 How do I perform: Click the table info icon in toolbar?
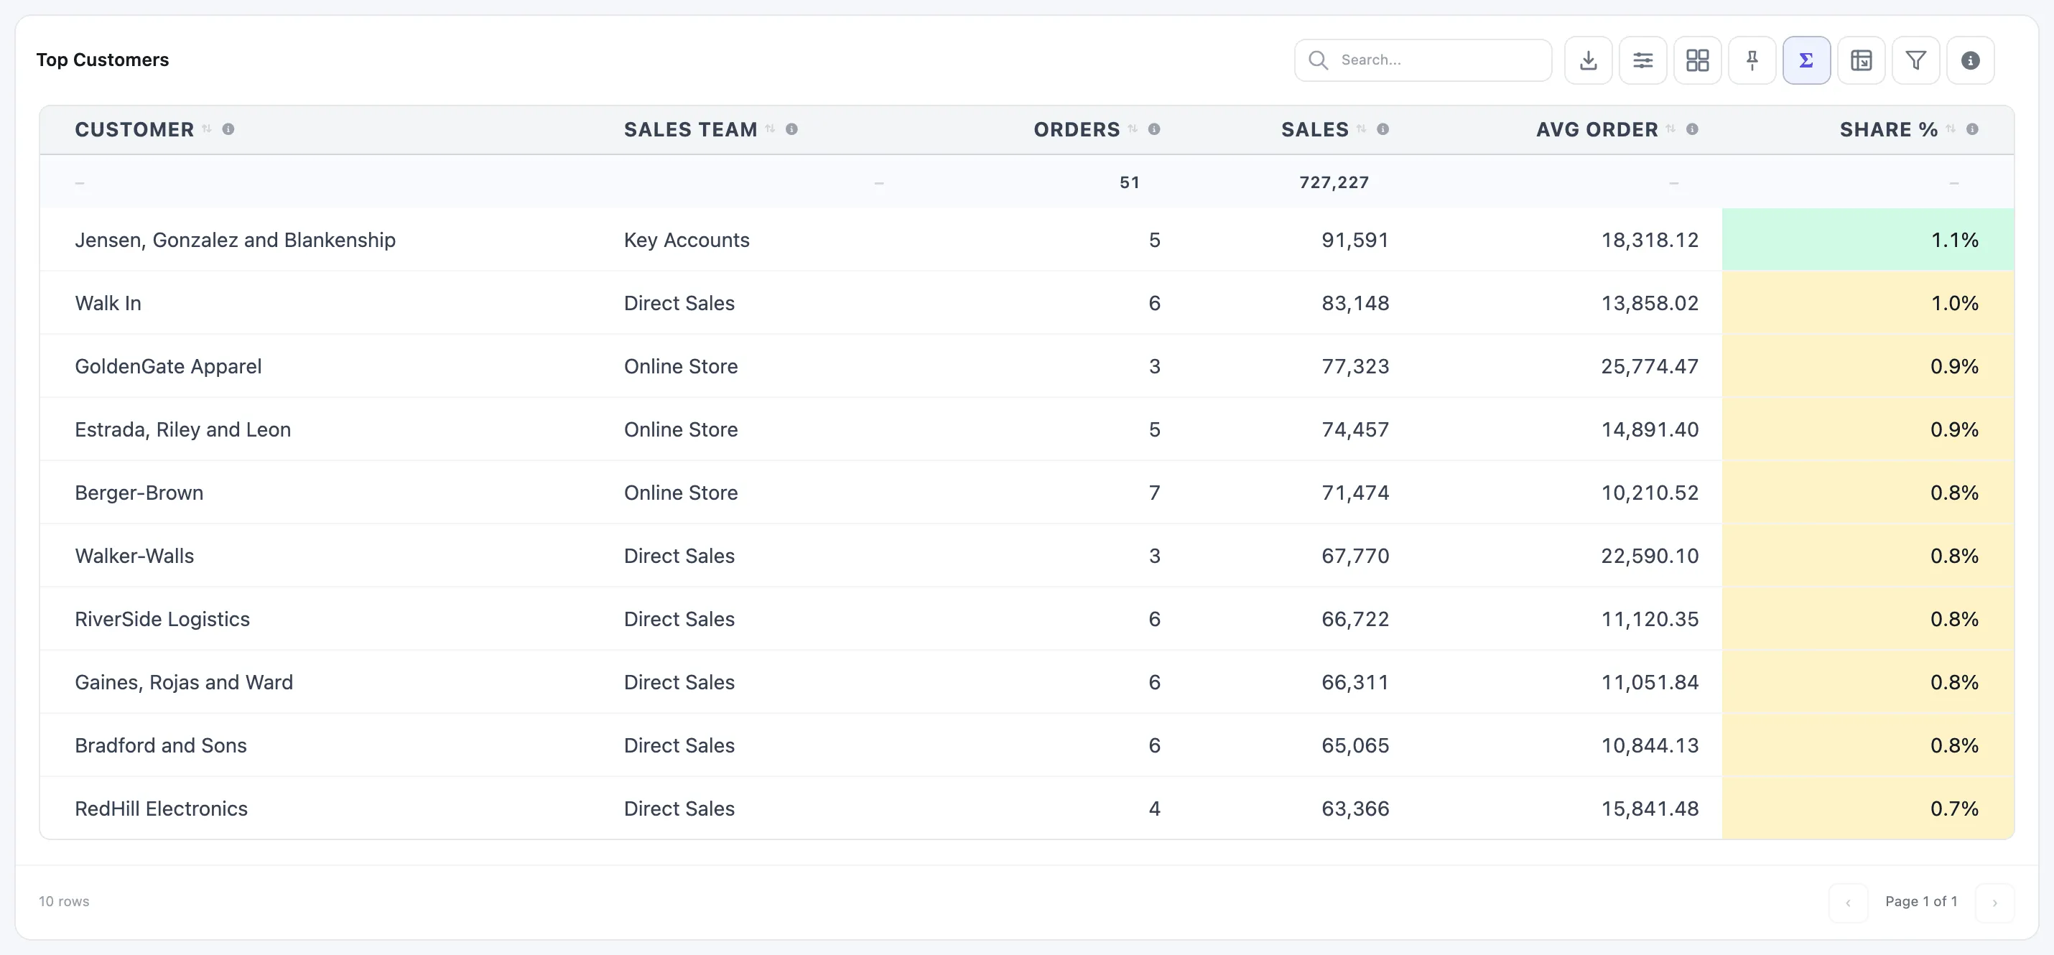click(1970, 60)
